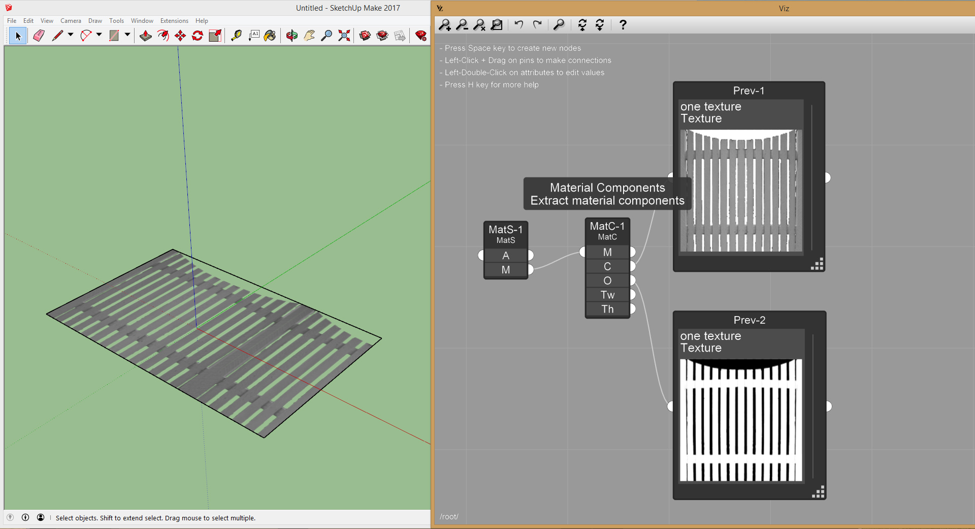Click the geo-location status bar icon
Screen dimensions: 975x529
10,518
